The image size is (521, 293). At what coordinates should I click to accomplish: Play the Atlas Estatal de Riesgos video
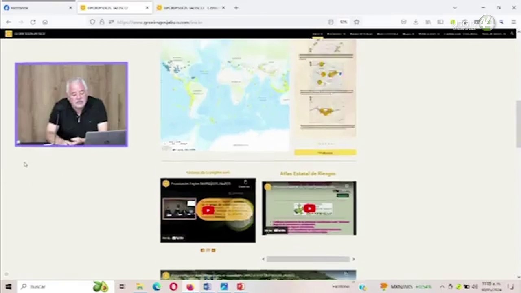[x=309, y=209]
